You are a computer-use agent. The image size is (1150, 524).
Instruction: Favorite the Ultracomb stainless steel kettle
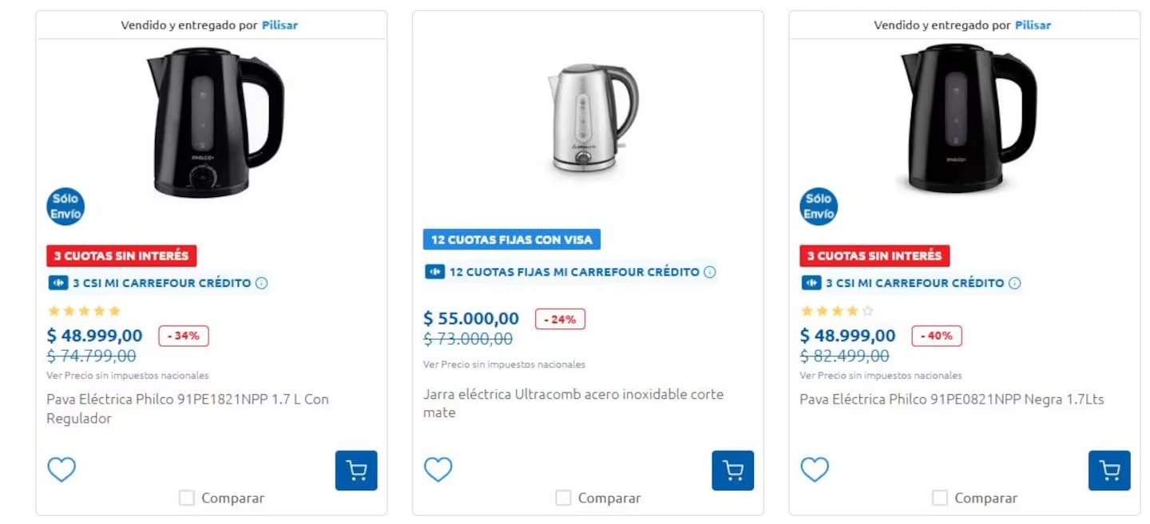438,470
